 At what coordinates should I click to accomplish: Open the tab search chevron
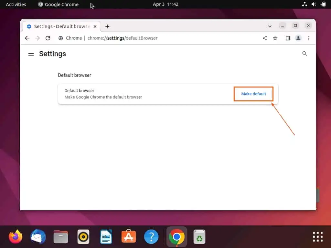coord(270,26)
